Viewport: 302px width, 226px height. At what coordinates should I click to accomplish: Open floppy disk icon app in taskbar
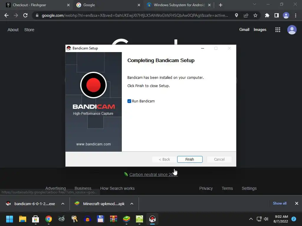[x=101, y=219]
